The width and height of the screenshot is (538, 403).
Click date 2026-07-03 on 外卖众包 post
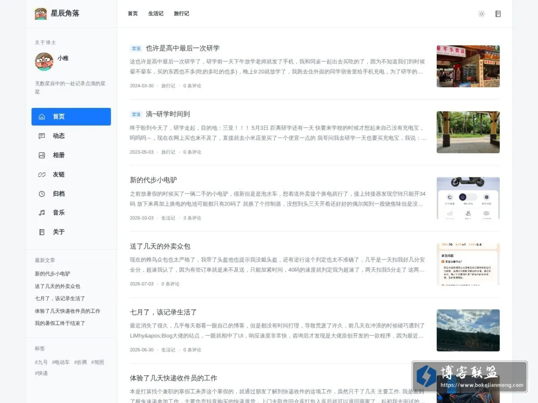tap(142, 284)
